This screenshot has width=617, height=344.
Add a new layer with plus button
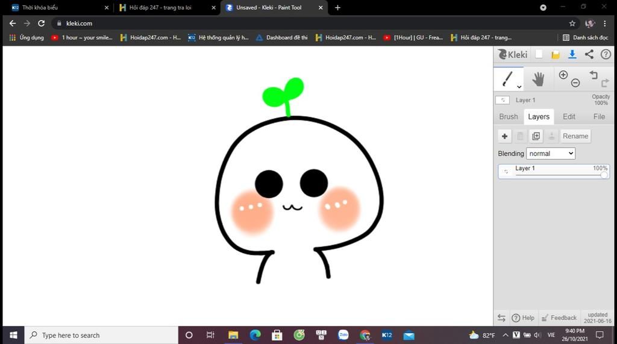coord(504,136)
